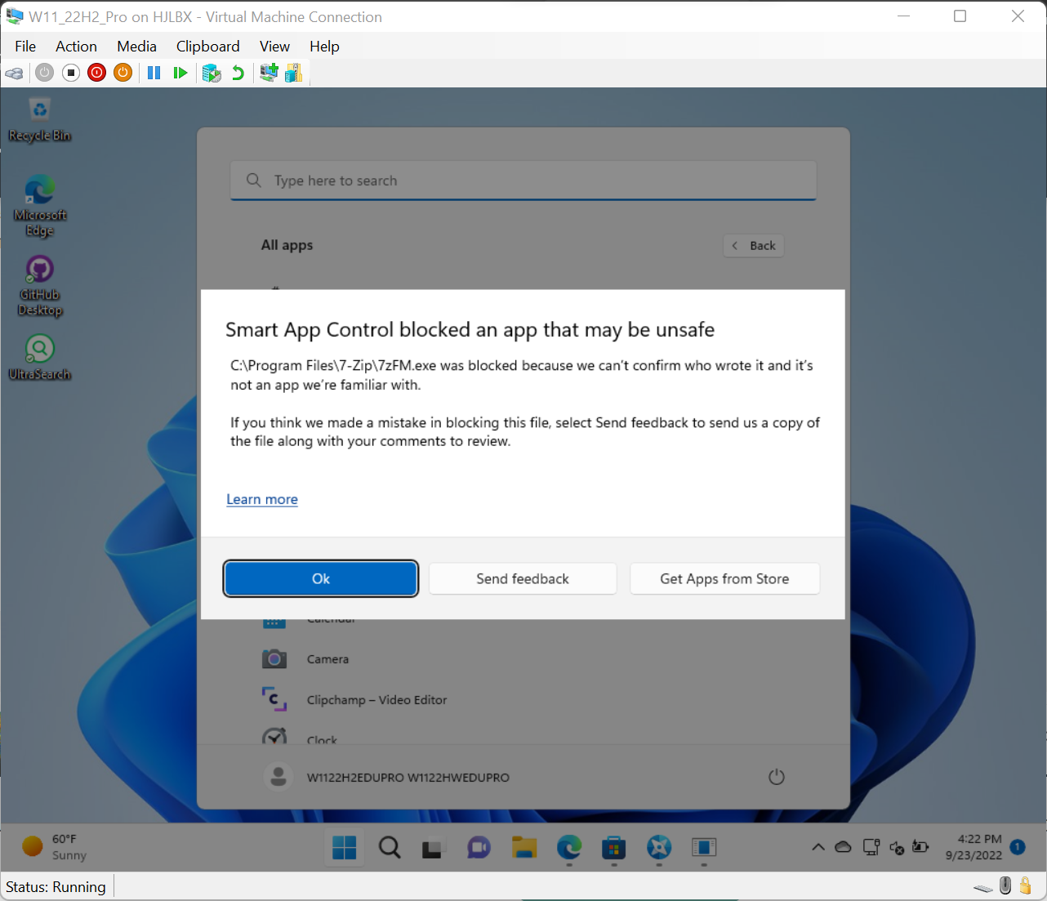
Task: Click the zipped folder toolbar icon
Action: pyautogui.click(x=294, y=73)
